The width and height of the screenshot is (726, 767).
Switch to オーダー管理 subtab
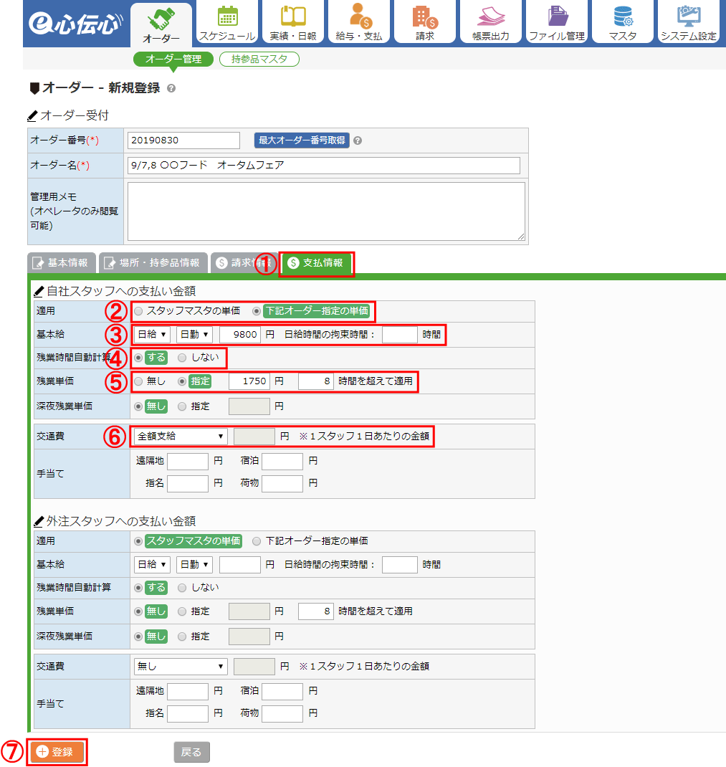coord(173,59)
